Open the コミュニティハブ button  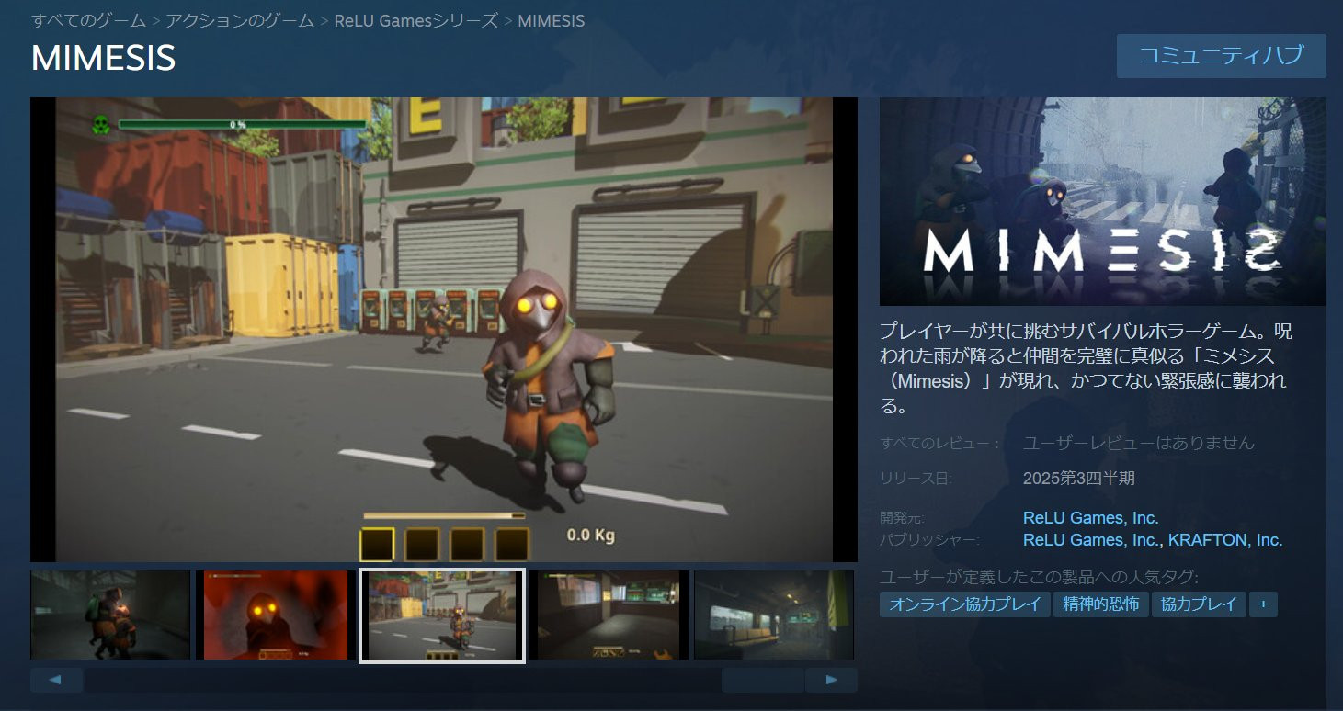click(1221, 56)
